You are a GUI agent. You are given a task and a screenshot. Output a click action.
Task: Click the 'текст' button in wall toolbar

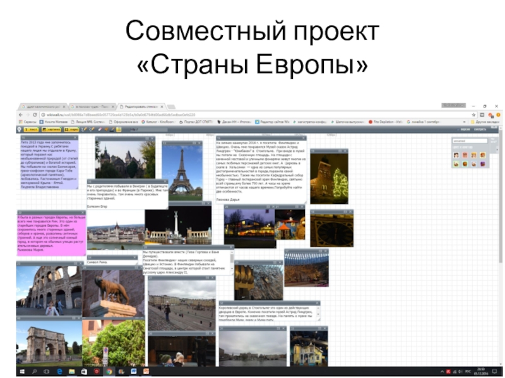point(30,129)
